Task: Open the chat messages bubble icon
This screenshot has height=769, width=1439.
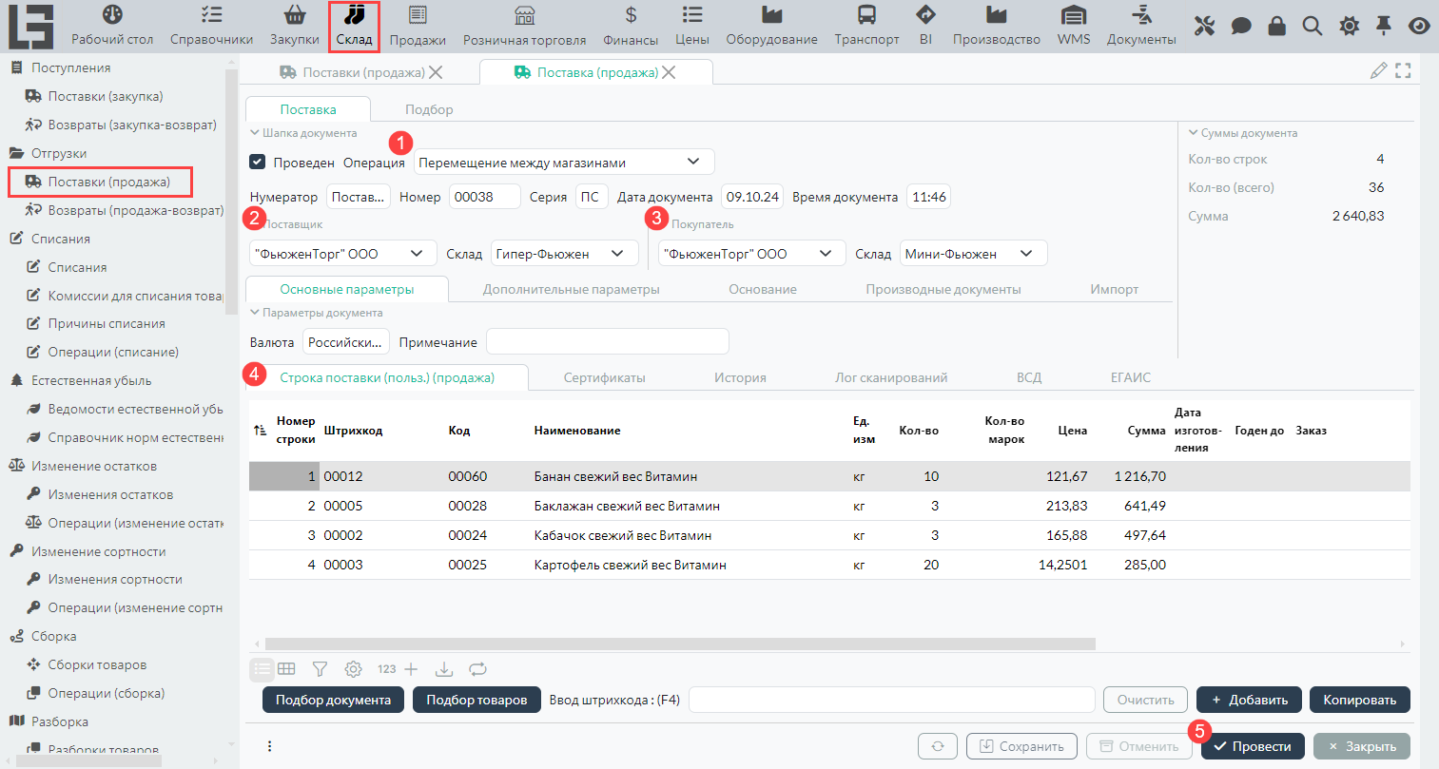Action: 1240,26
